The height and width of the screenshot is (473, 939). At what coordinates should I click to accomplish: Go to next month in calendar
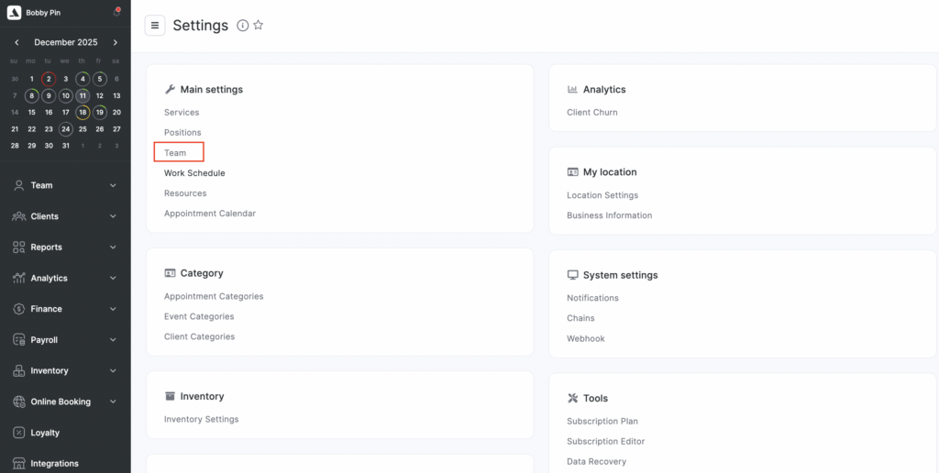click(116, 42)
